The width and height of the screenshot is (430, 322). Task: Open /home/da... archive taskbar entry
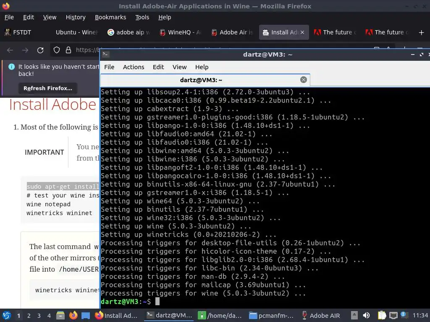(x=220, y=315)
